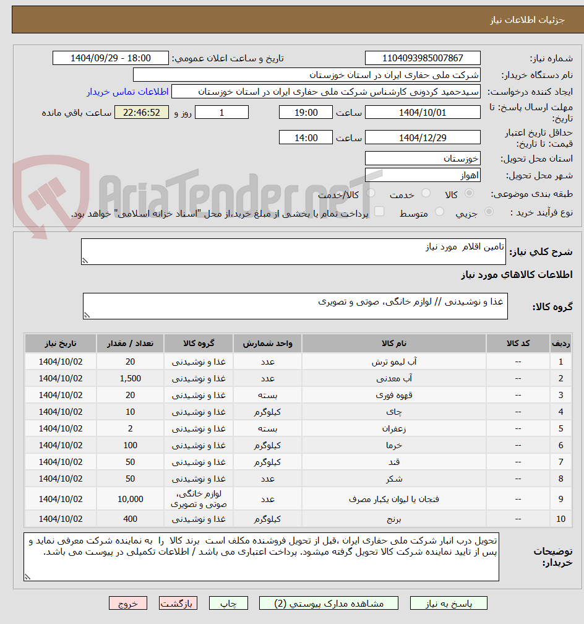Click the validity time 14:00 field
Viewport: 584px width, 624px height.
(306, 137)
